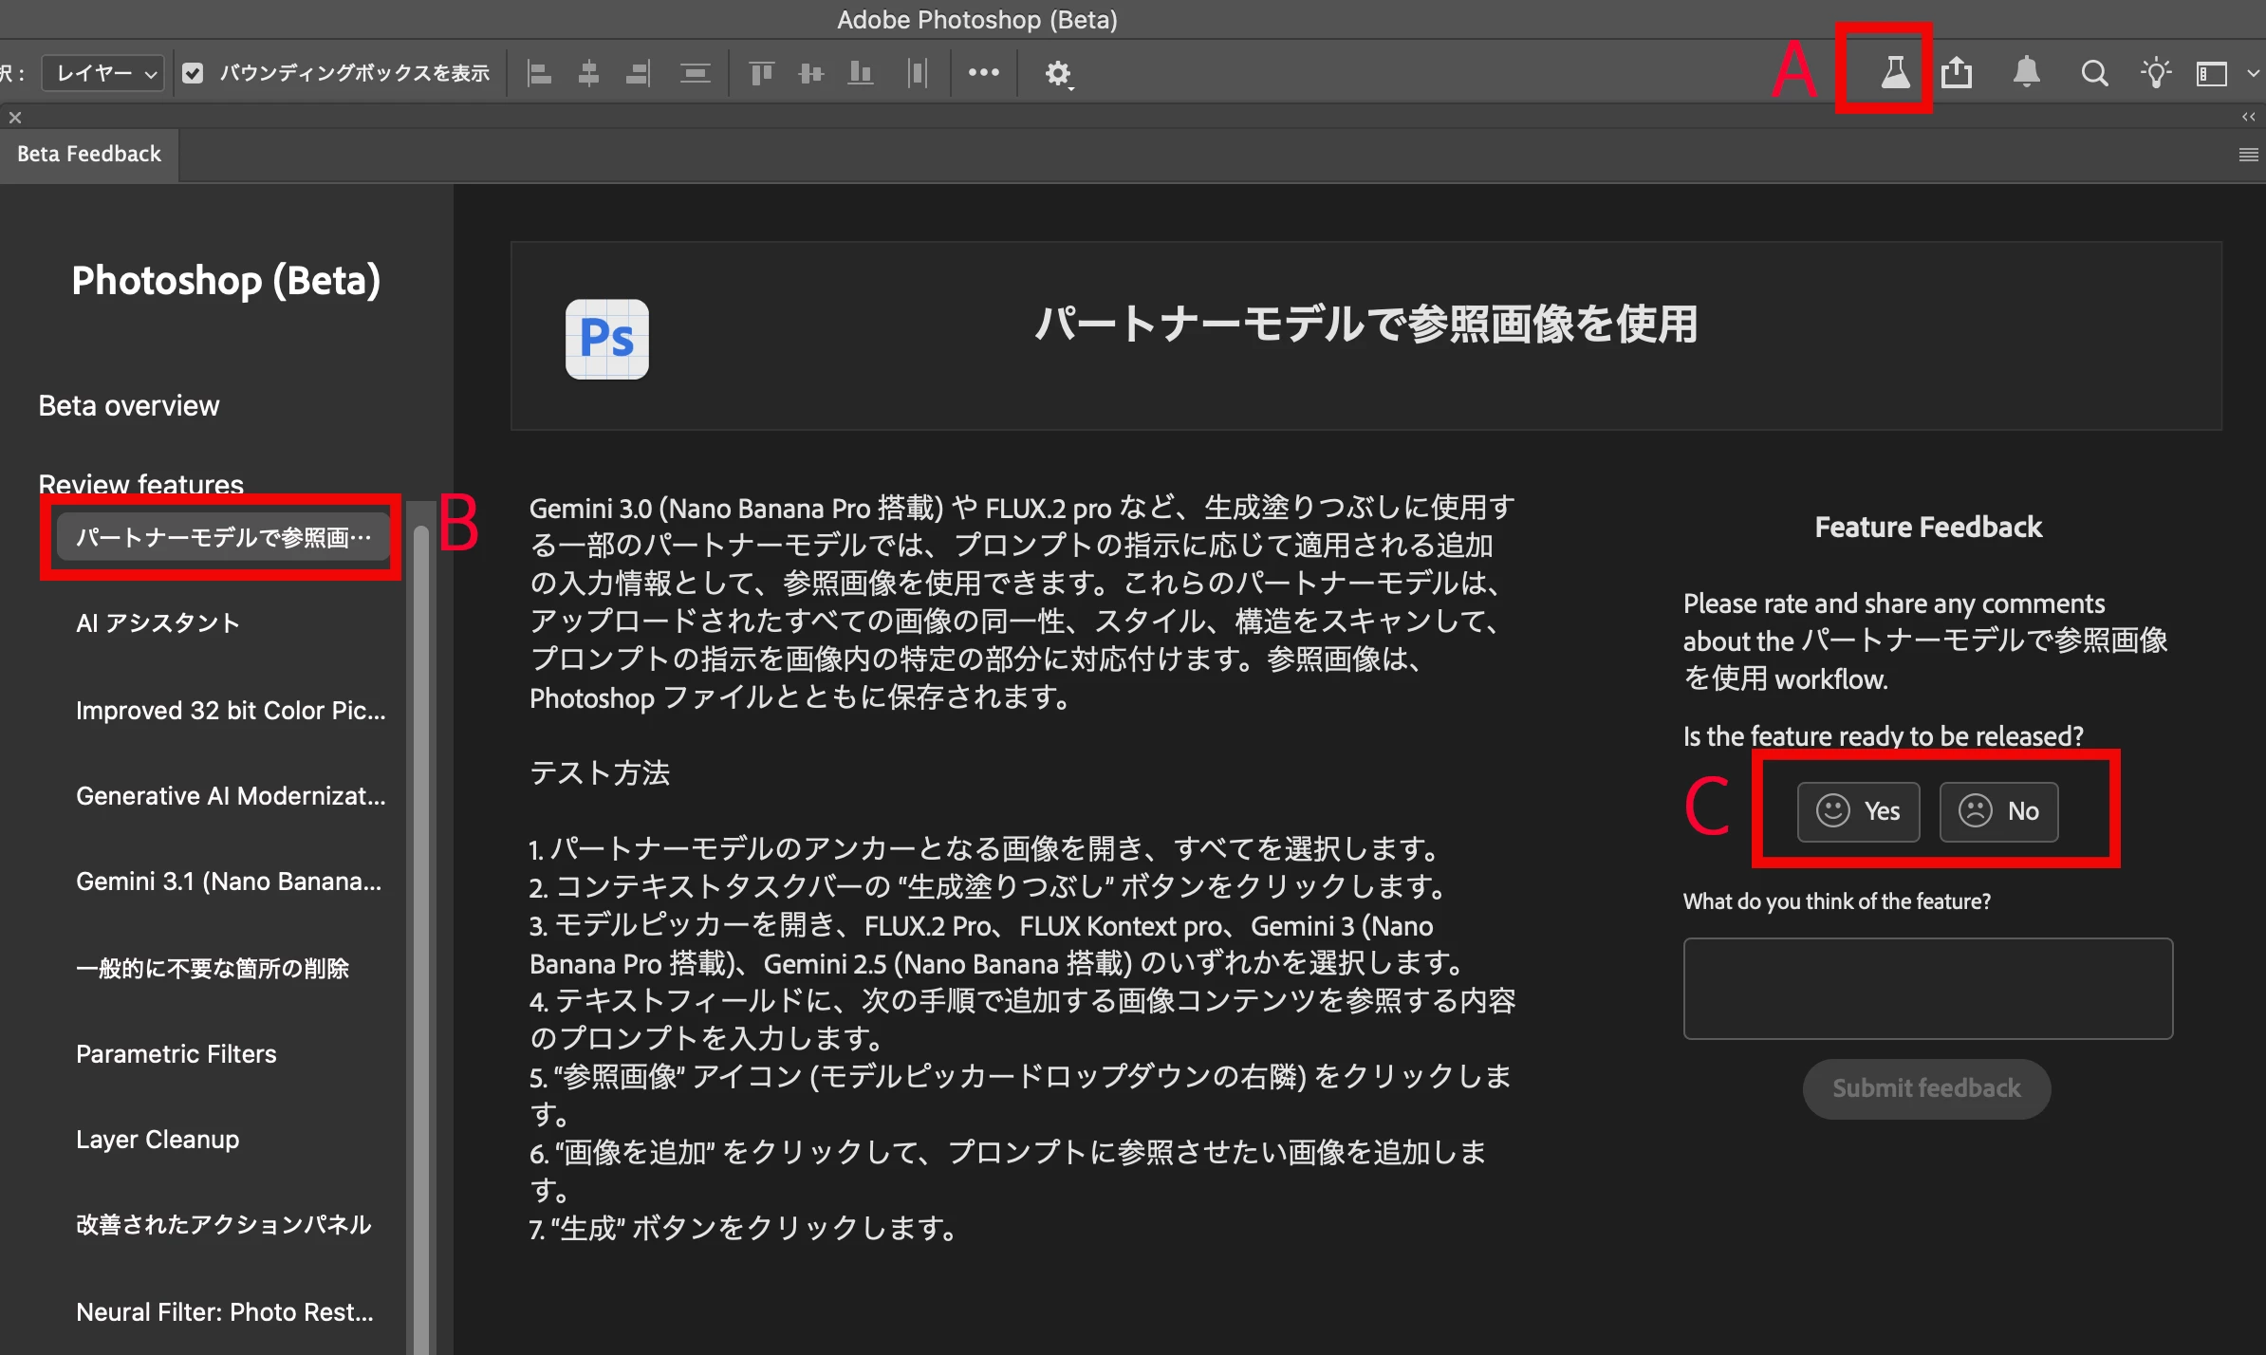Open the lightbulb Discover icon
The height and width of the screenshot is (1355, 2266).
(2156, 73)
